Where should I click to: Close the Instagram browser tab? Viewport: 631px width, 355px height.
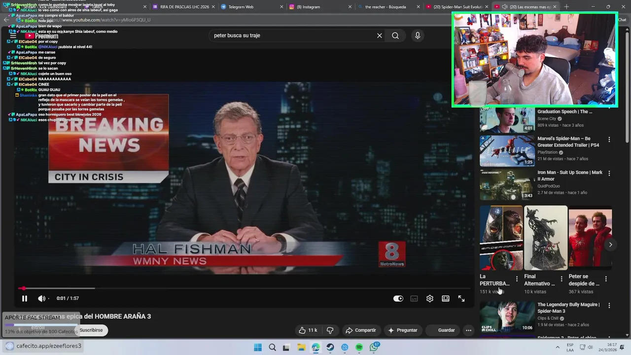pyautogui.click(x=350, y=7)
